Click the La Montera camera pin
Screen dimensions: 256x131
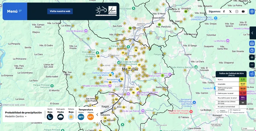coord(228,41)
